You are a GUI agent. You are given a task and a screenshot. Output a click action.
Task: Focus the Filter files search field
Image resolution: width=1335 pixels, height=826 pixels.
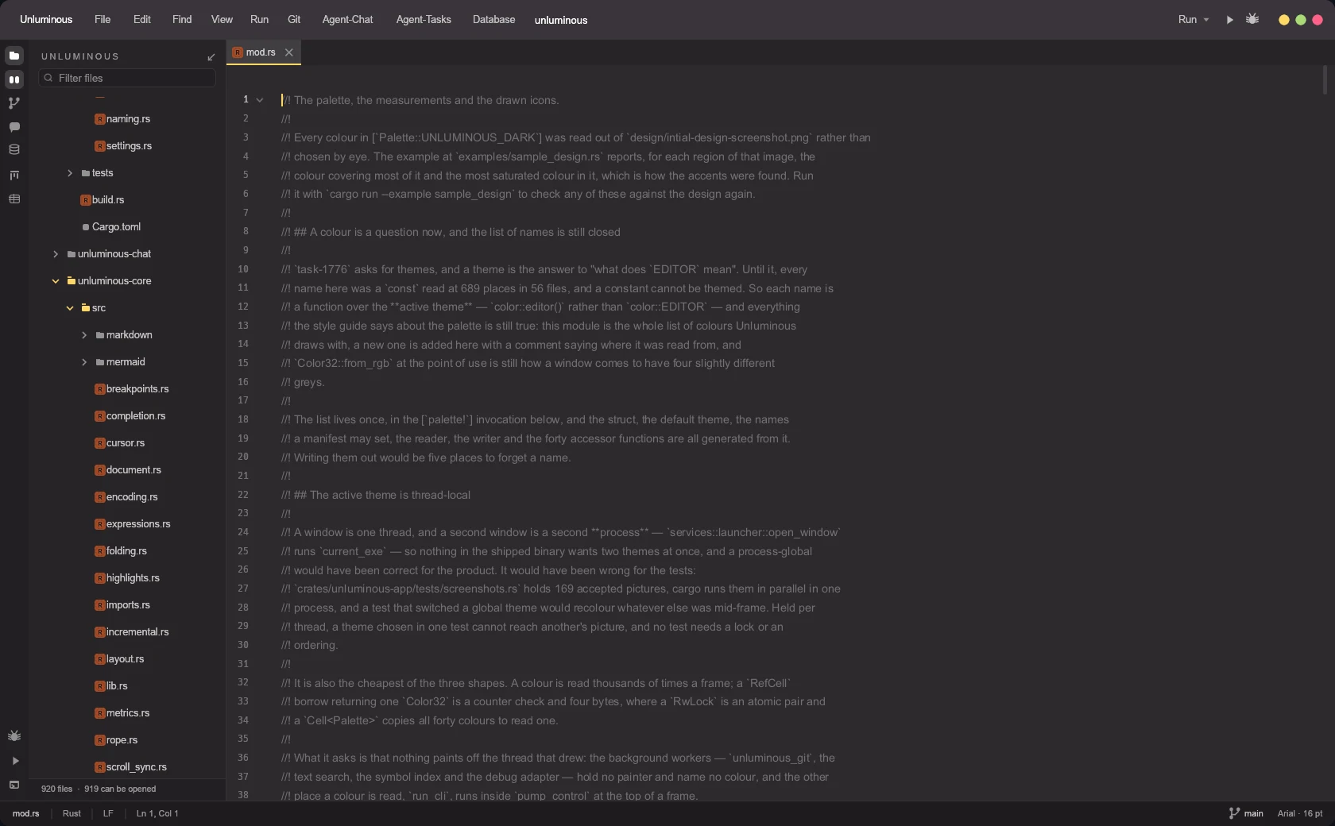click(127, 78)
